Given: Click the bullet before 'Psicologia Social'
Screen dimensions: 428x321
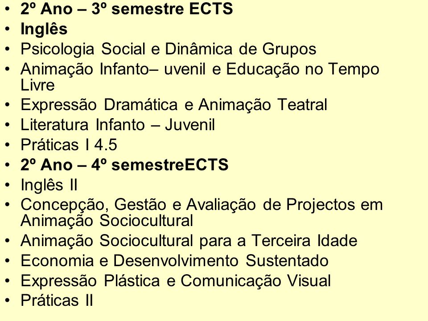Looking at the screenshot, I should (8, 49).
